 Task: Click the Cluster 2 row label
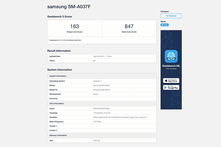coord(53,130)
